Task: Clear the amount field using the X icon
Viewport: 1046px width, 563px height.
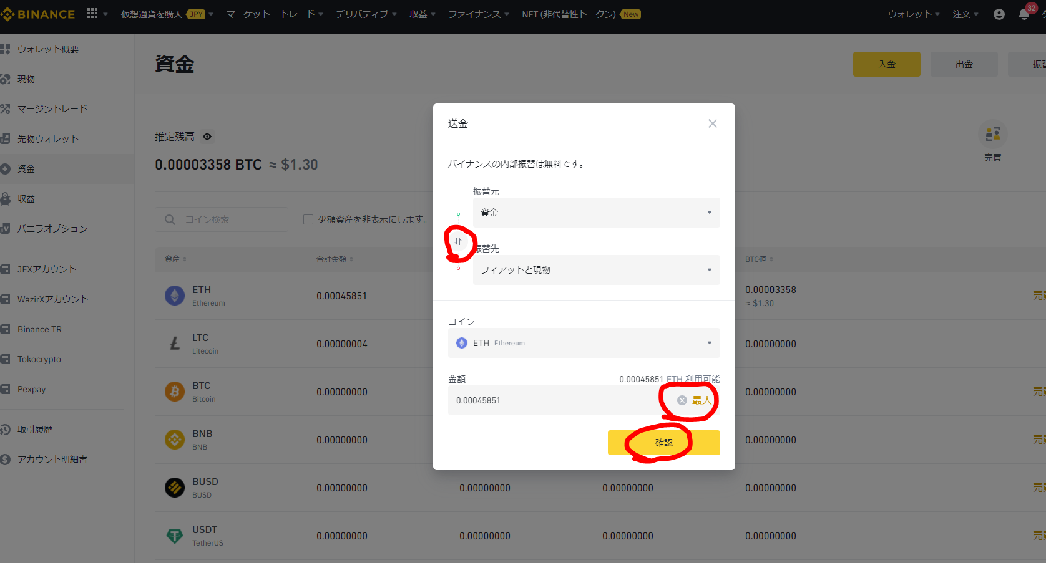Action: click(682, 400)
